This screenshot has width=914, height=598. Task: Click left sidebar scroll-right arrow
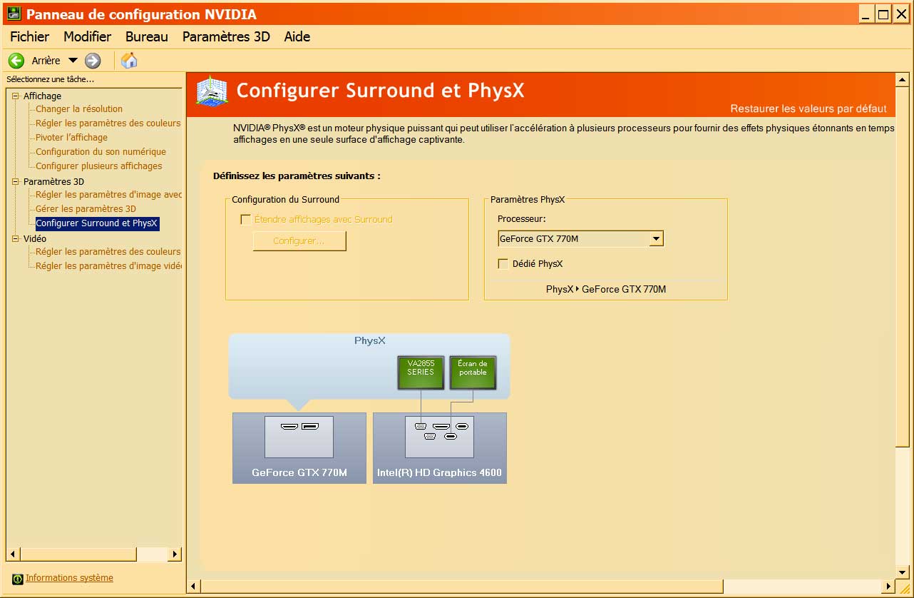tap(175, 554)
